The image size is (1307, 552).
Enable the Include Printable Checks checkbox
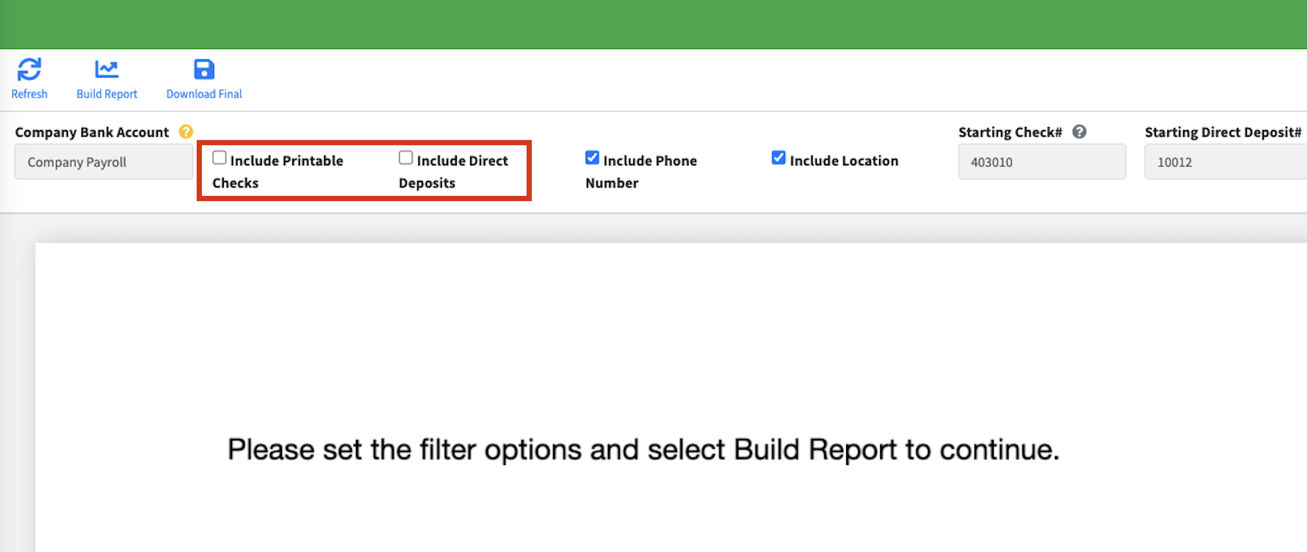pos(219,158)
